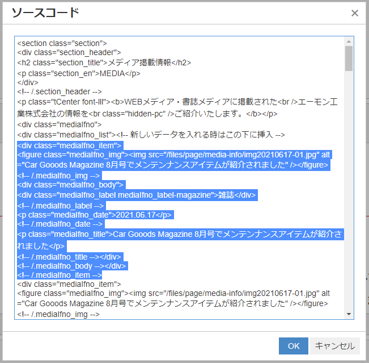369x363 pixels.
Task: Click the ソースコード dialog title
Action: coord(45,13)
